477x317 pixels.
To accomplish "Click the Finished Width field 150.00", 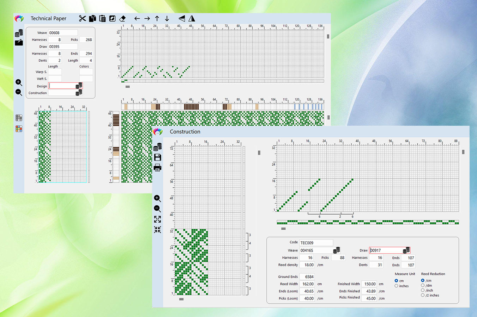I will pos(369,284).
